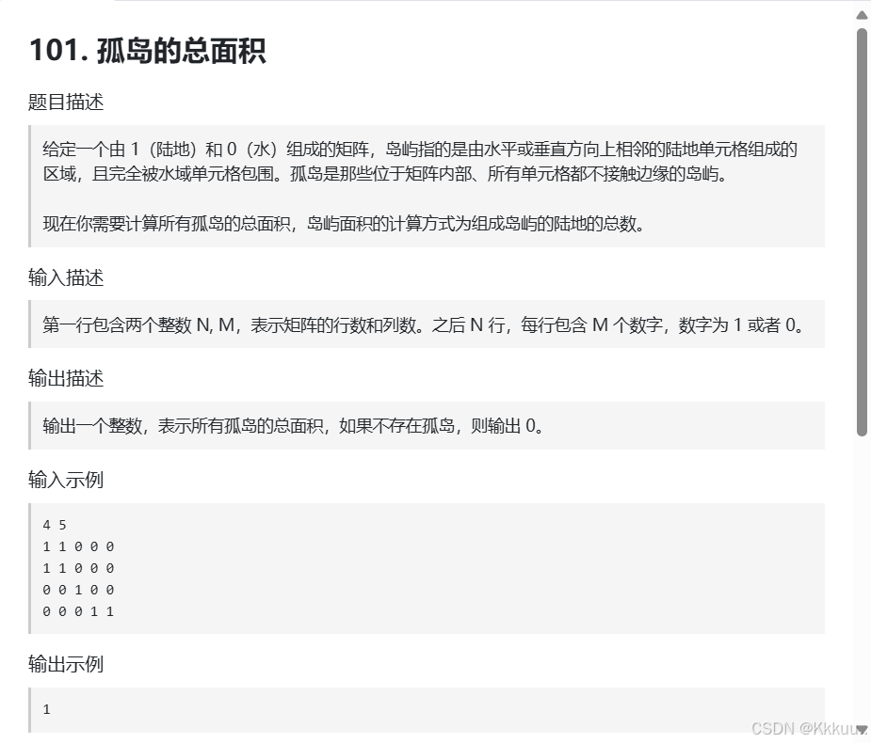
Task: Click the paragraph starting "给定一个由 1（陆地）"
Action: tap(420, 162)
